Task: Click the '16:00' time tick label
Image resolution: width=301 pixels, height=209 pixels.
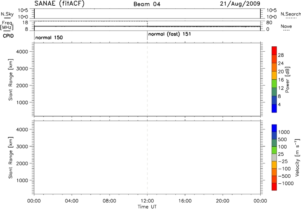Action: tap(185, 201)
